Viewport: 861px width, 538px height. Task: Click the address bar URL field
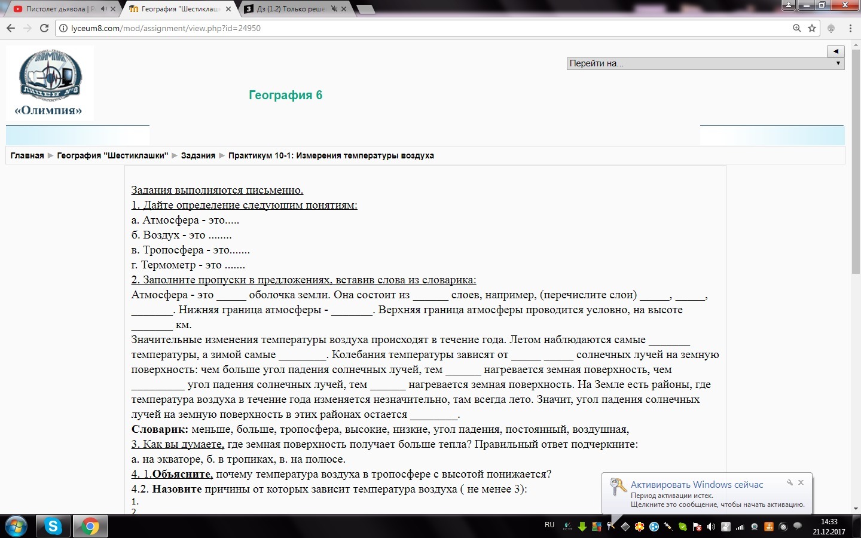coord(419,28)
